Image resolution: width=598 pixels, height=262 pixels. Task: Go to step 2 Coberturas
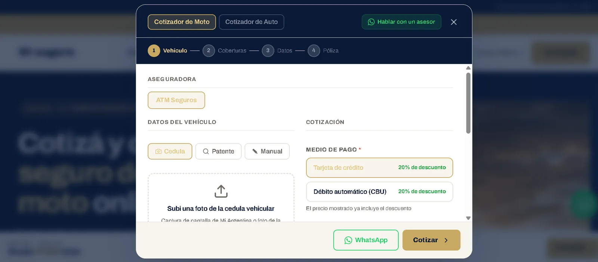(224, 50)
